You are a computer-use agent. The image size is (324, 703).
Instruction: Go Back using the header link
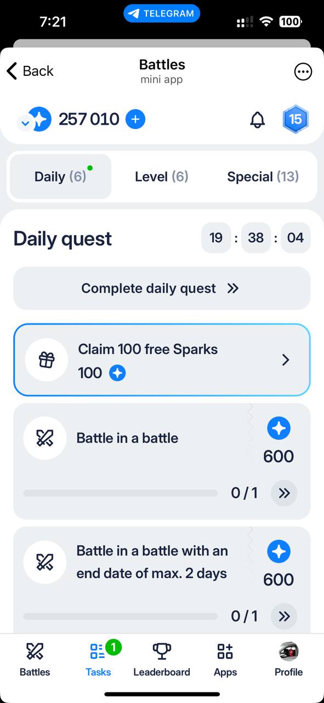[x=30, y=71]
